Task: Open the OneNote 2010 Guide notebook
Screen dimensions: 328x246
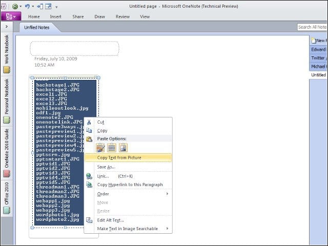Action: point(7,153)
